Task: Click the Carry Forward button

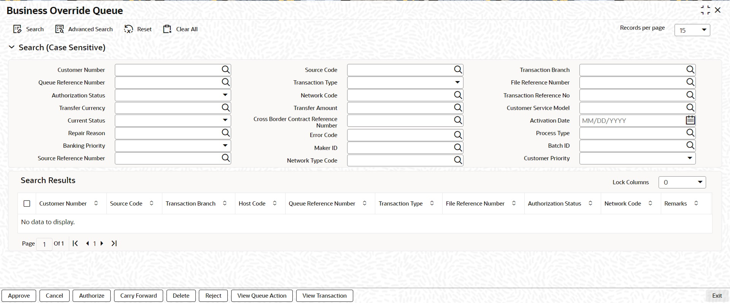Action: (x=138, y=296)
